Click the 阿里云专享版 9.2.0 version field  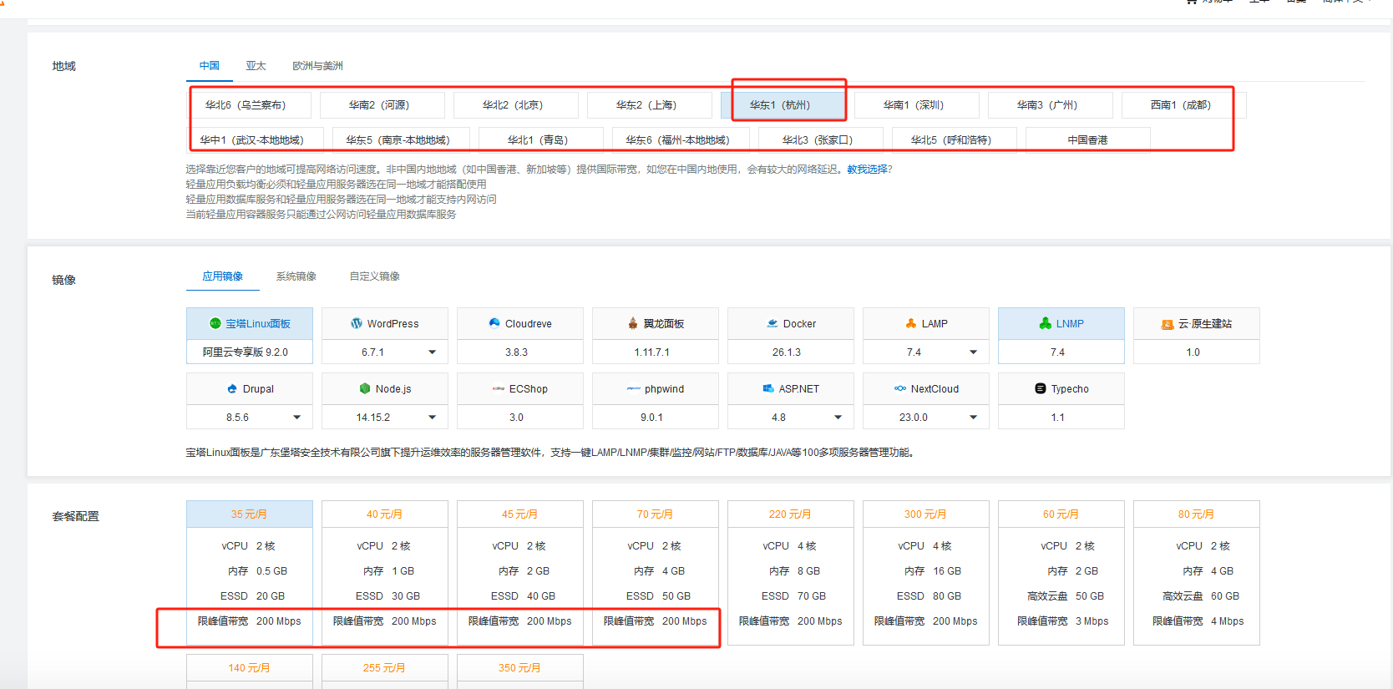250,352
